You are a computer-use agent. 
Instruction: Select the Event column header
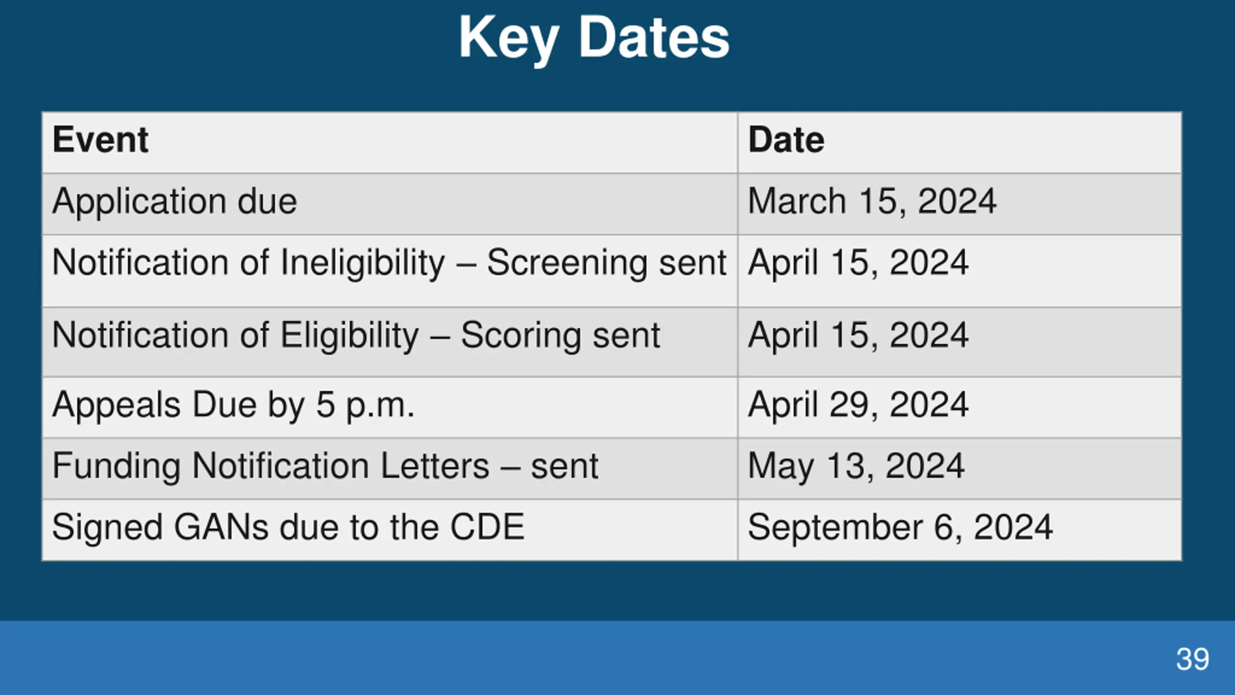click(x=390, y=142)
